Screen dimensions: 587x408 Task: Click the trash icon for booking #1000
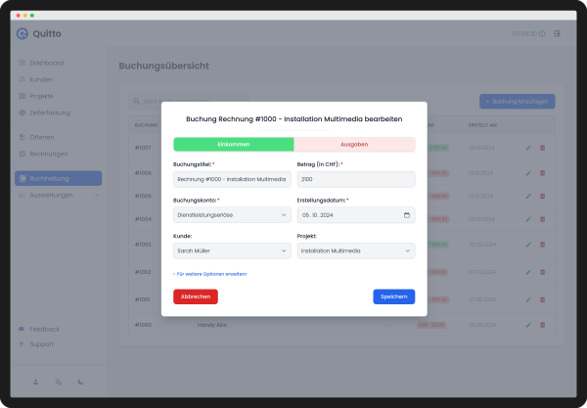click(x=543, y=324)
